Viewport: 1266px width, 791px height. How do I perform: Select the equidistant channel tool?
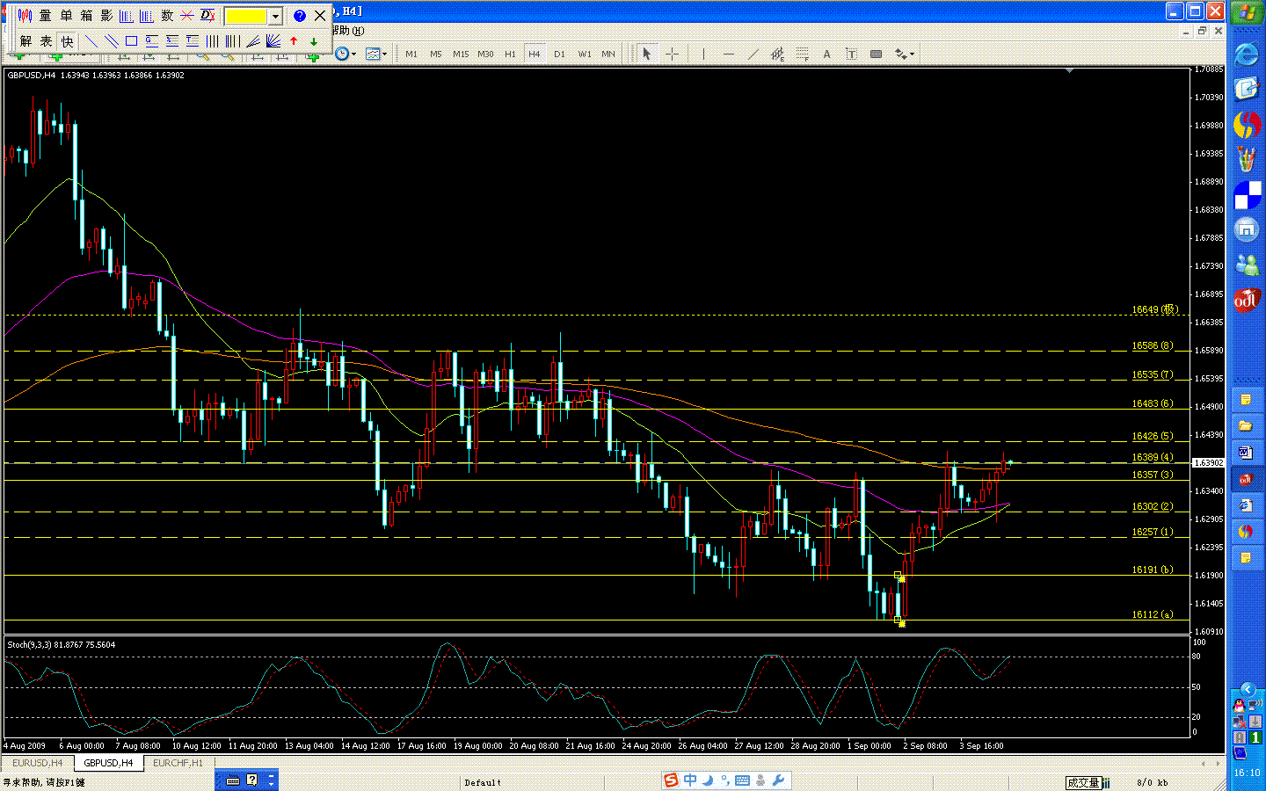[777, 54]
